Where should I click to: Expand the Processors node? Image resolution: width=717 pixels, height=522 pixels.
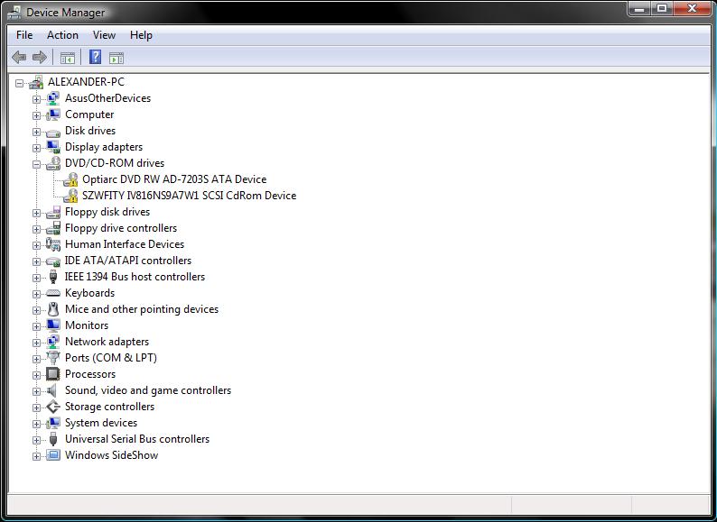coord(37,375)
